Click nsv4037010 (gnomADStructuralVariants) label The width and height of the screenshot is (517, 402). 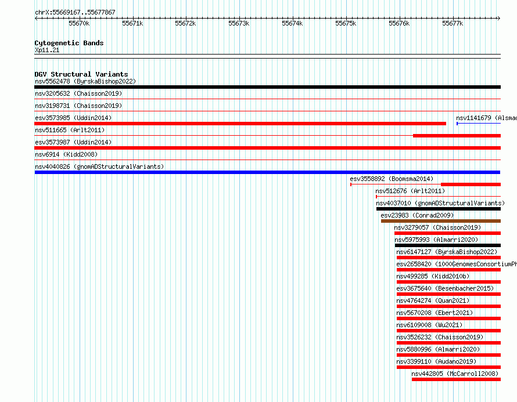tap(440, 203)
